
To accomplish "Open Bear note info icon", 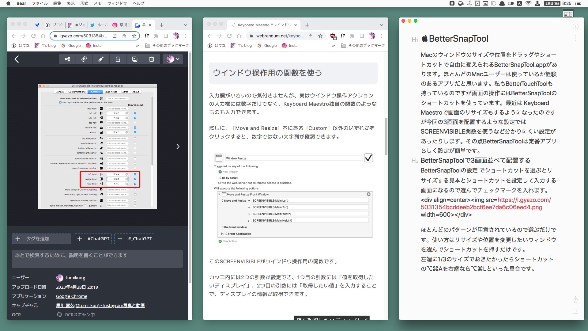I will point(575,27).
